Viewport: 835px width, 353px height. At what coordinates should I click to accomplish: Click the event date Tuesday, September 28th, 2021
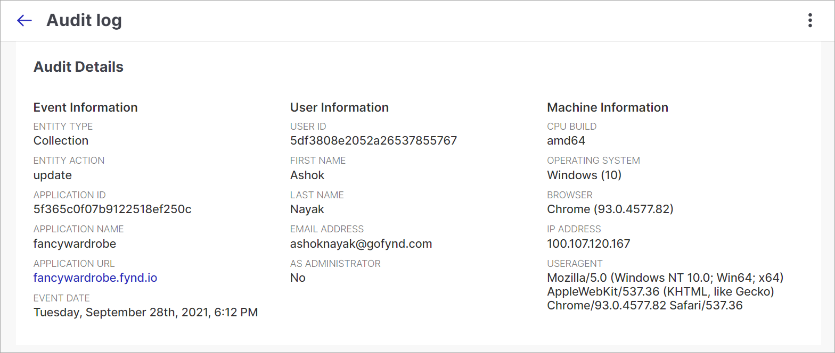tap(146, 313)
